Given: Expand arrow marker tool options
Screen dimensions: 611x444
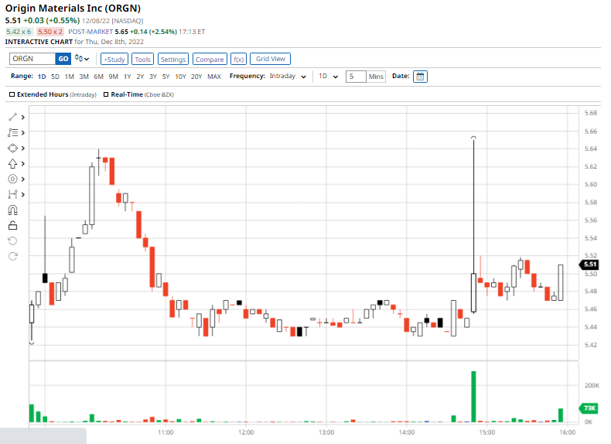Looking at the screenshot, I should (x=23, y=163).
